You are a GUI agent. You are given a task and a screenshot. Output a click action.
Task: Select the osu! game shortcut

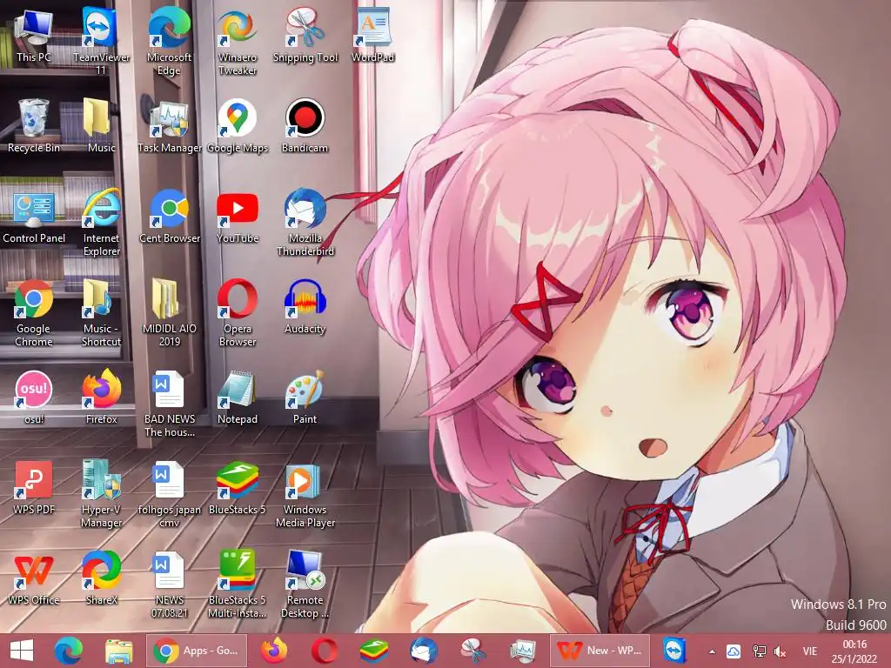34,397
